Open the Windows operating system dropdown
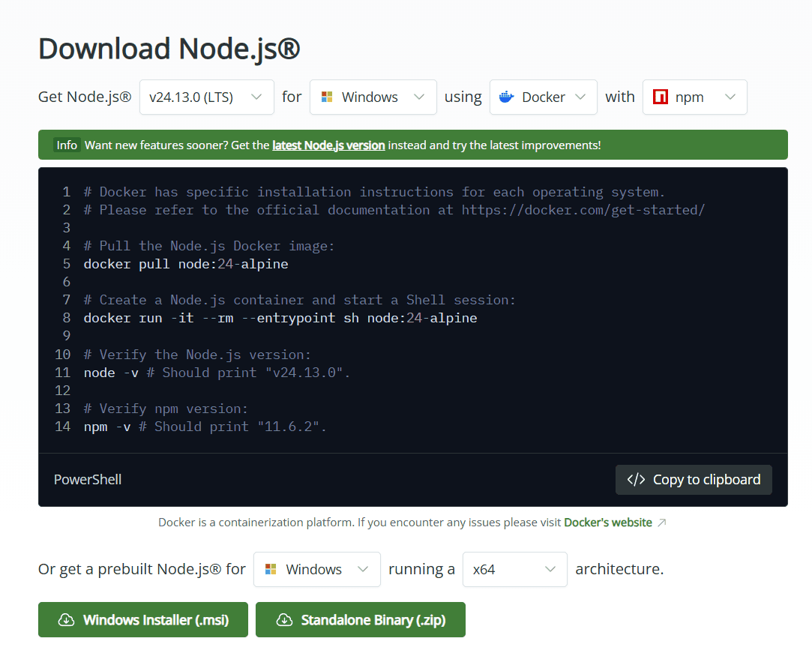 [373, 97]
